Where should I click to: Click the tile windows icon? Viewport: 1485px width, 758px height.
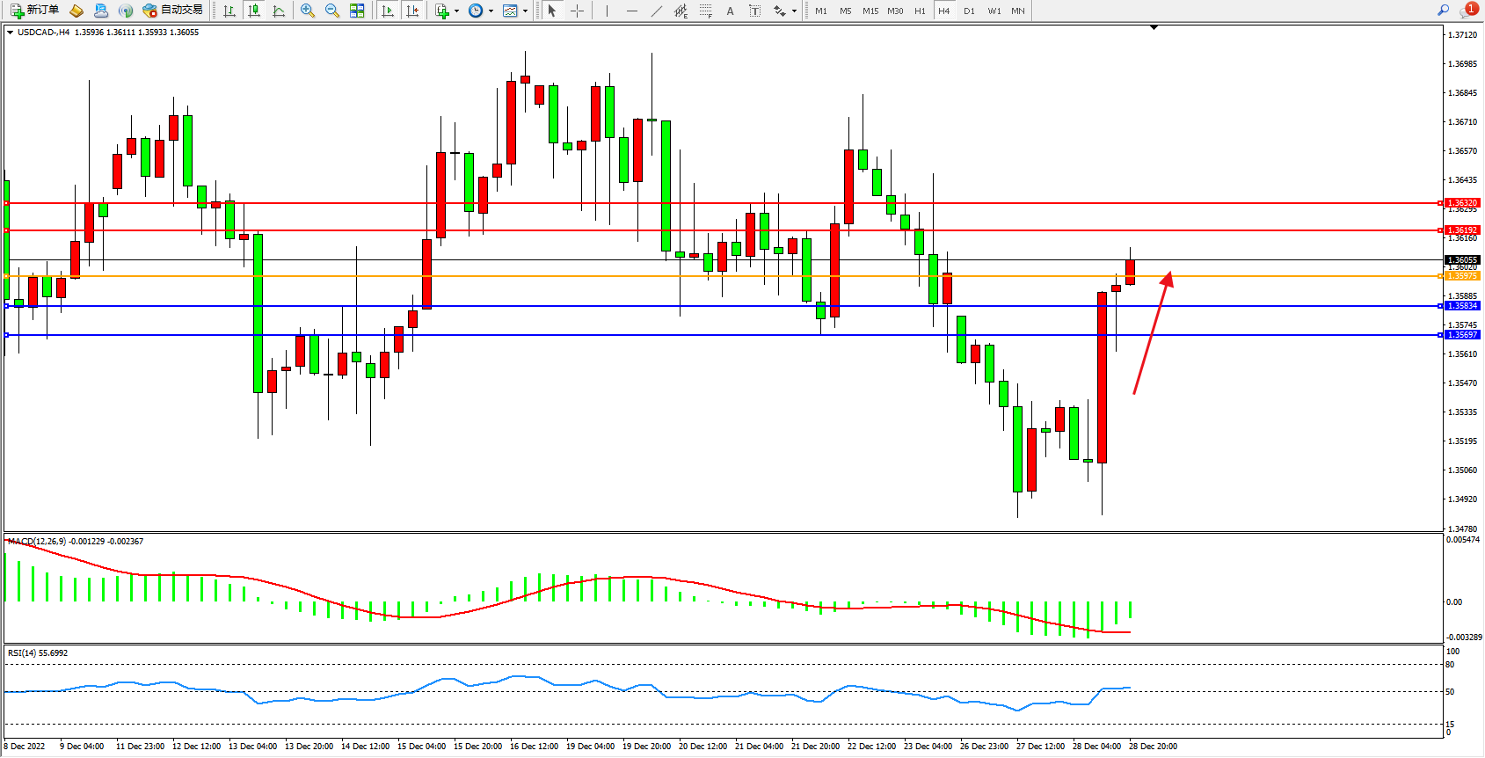357,11
